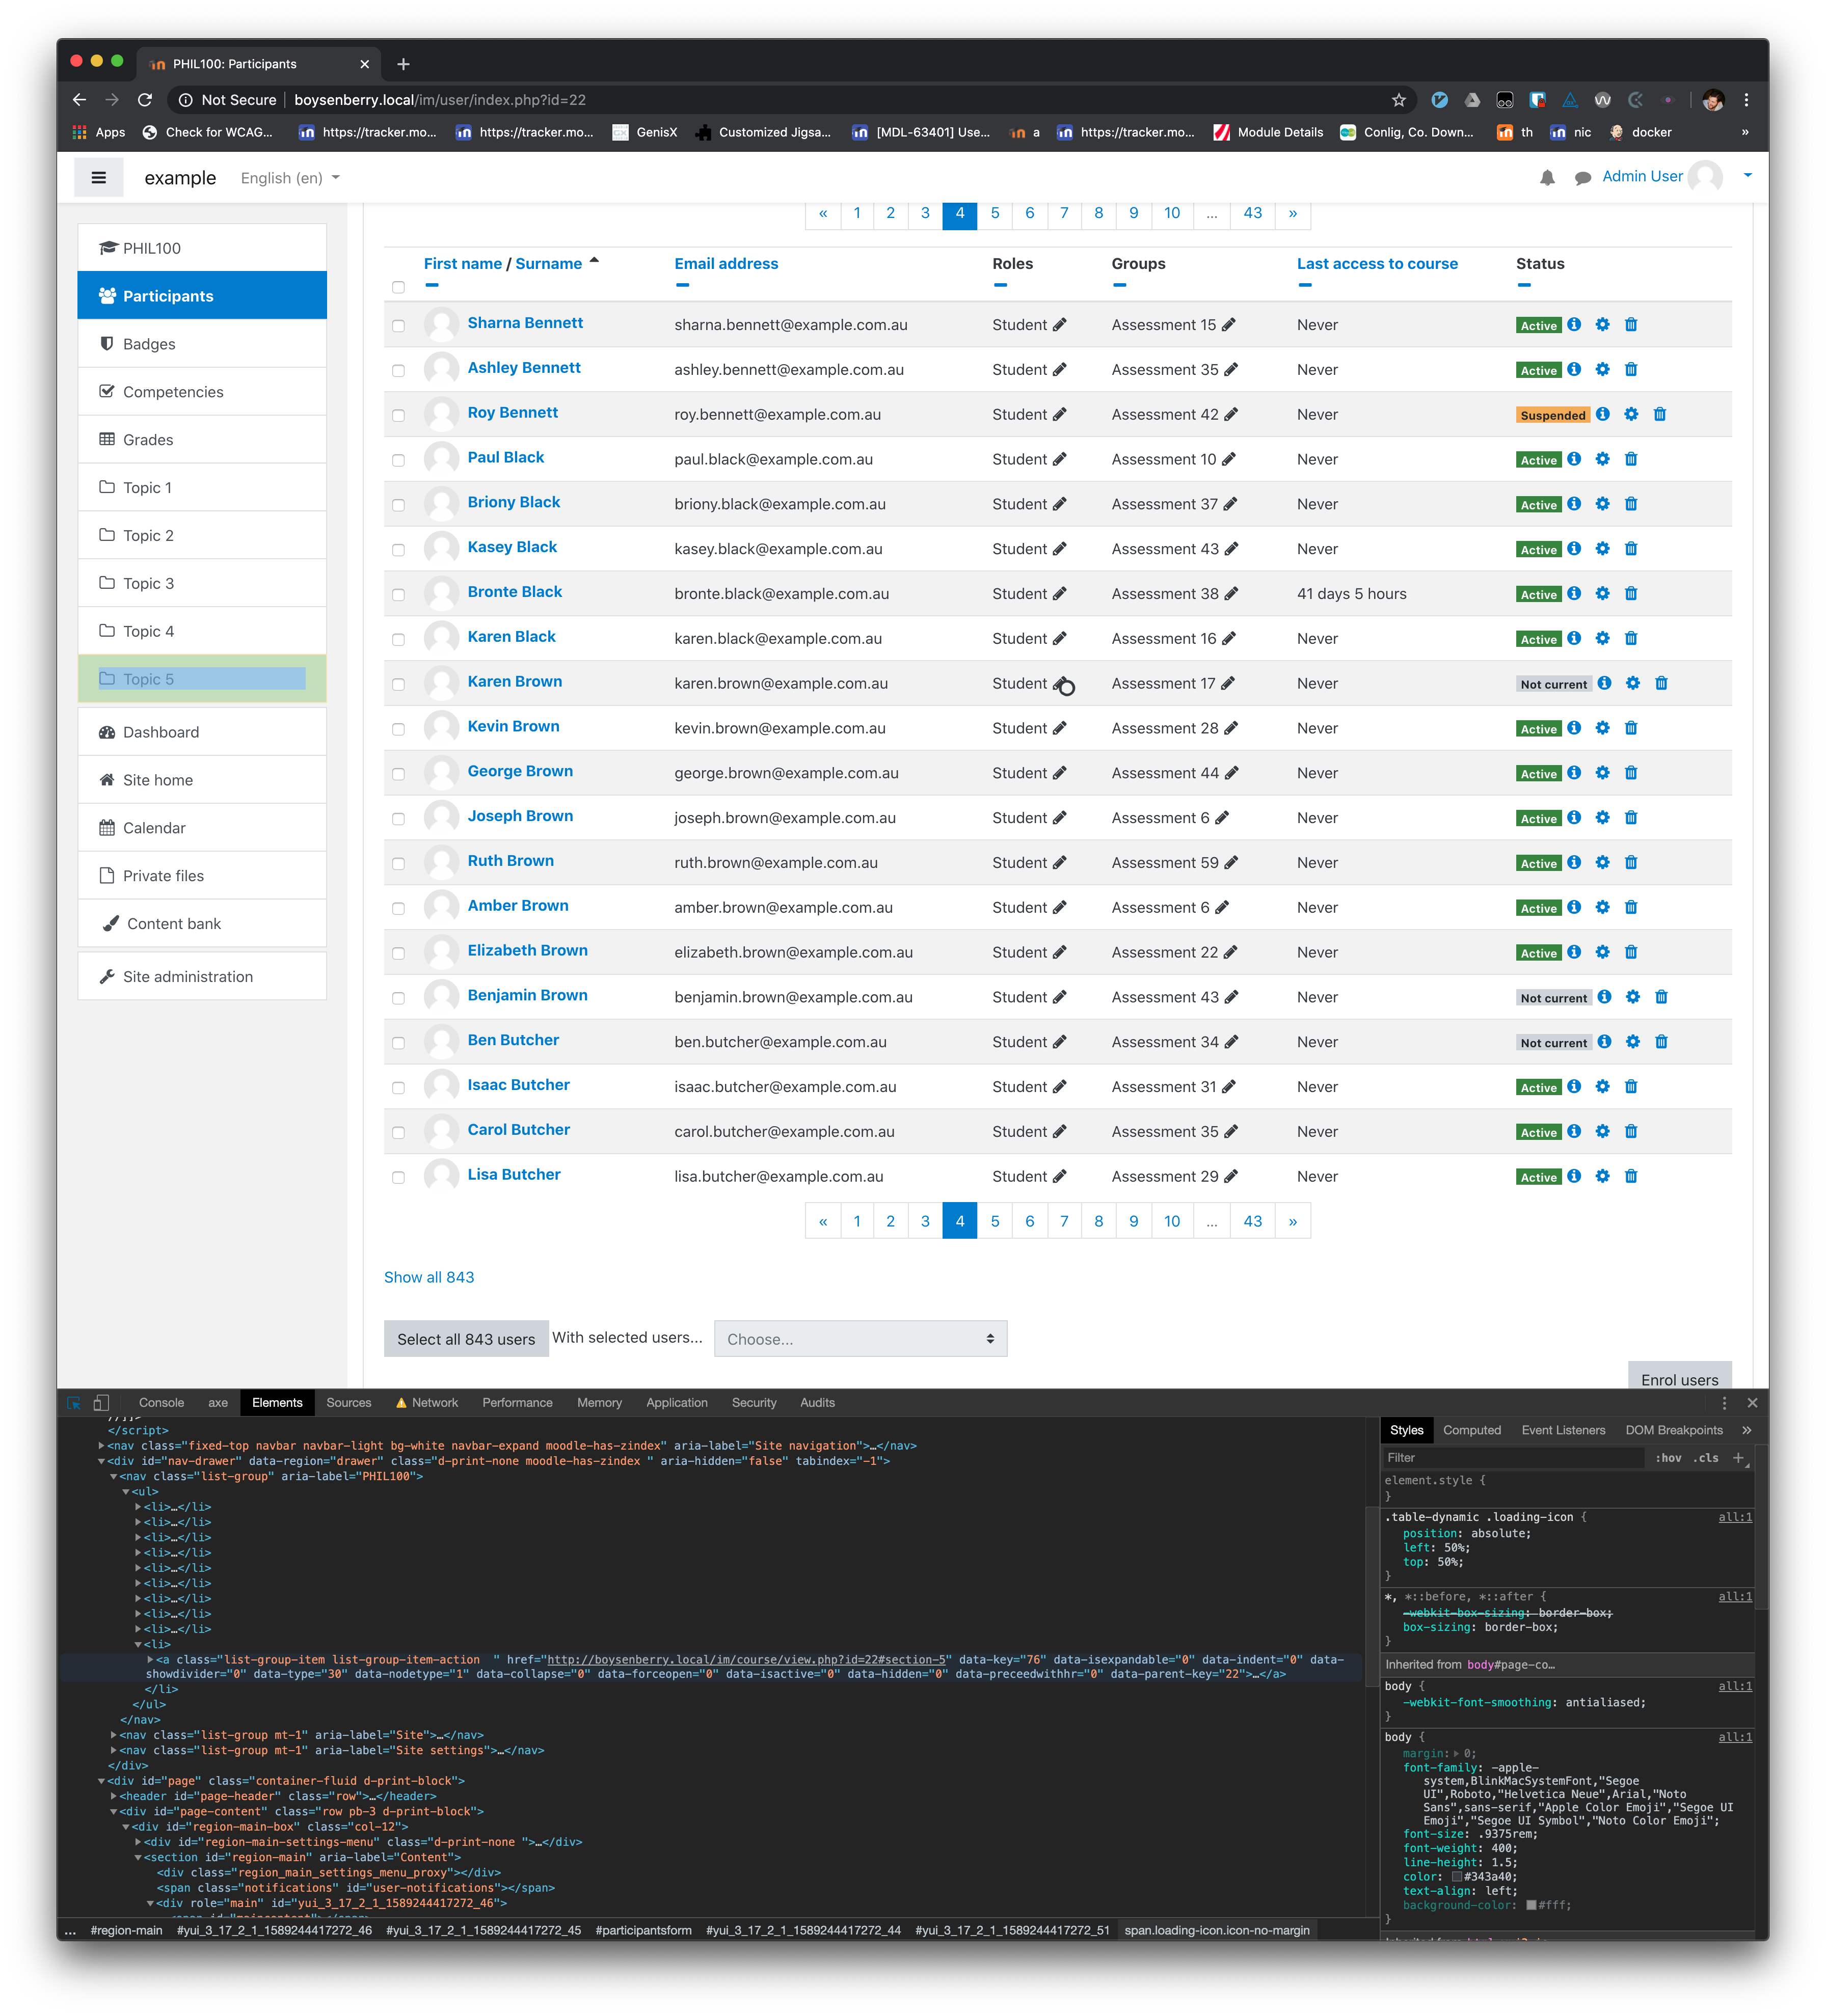Open the With selected users Choose dropdown
1826x2016 pixels.
tap(860, 1339)
